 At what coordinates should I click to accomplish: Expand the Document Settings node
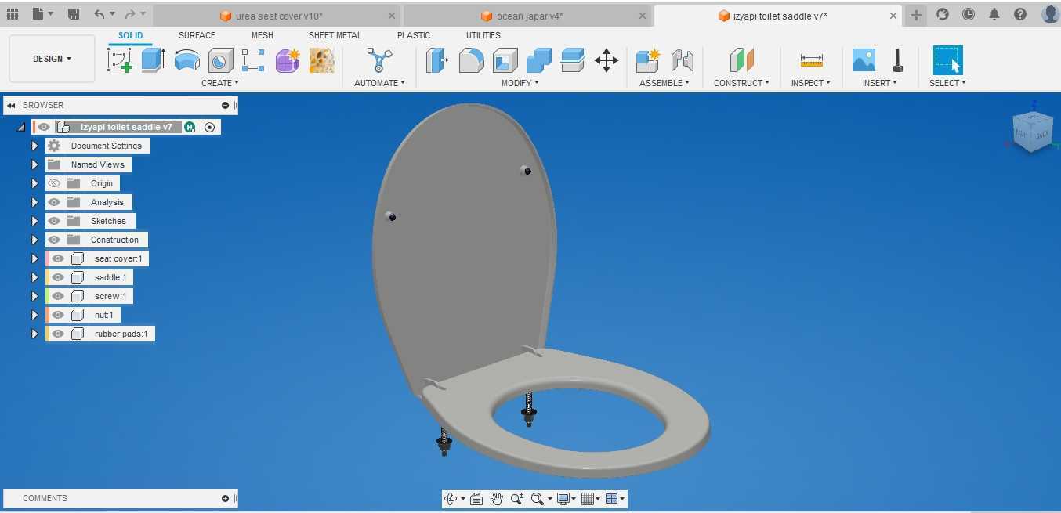pyautogui.click(x=34, y=146)
